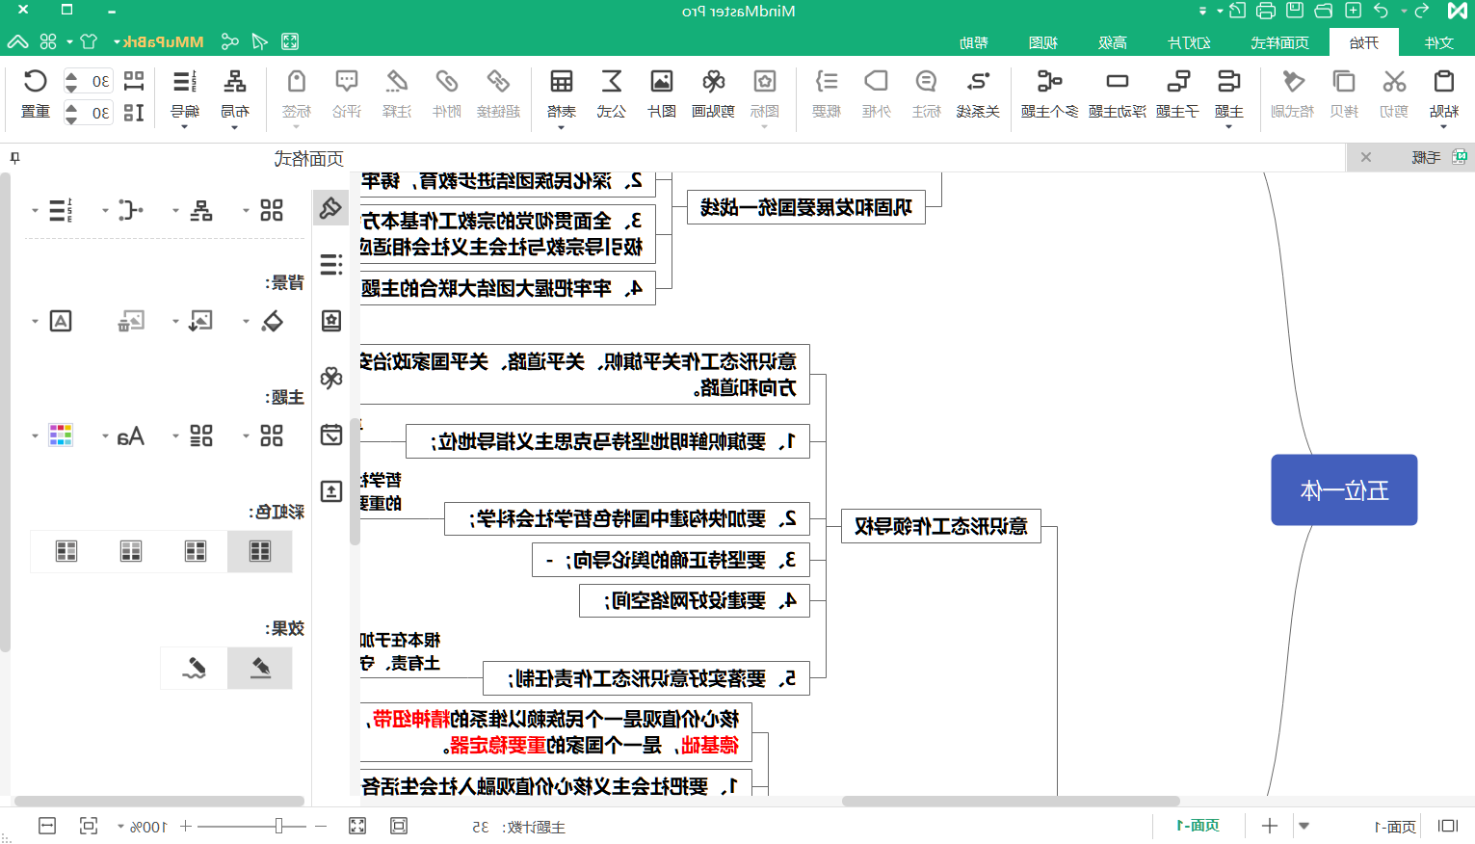Click the Attachment (附件) paperclip icon

(x=446, y=82)
